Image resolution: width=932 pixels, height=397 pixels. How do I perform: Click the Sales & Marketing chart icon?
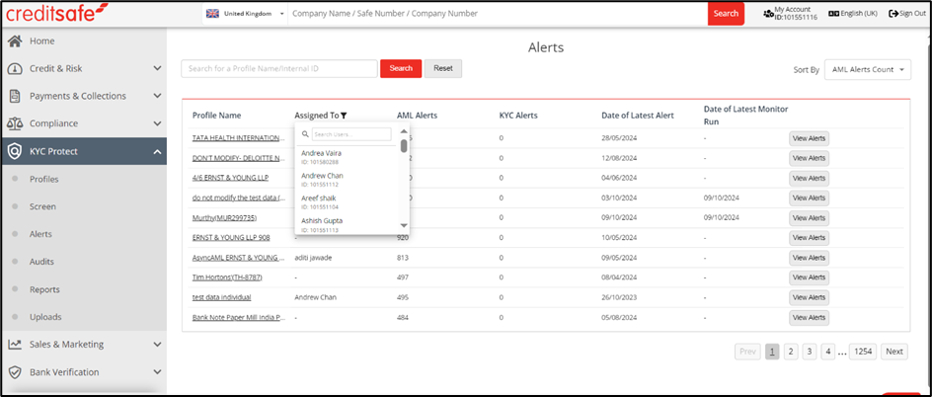coord(15,344)
